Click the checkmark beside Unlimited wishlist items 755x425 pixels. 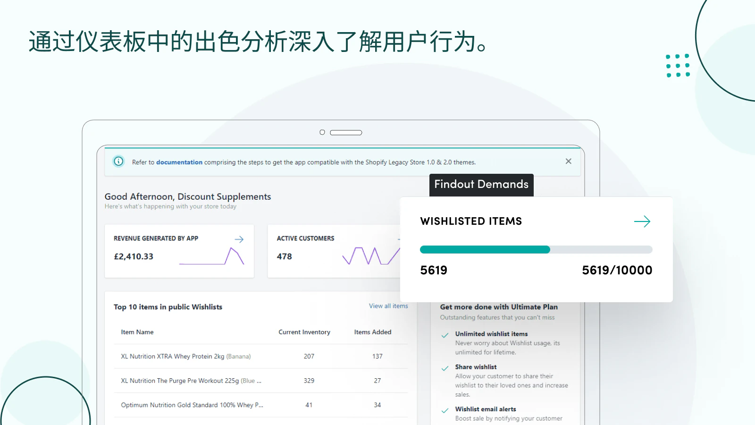[445, 335]
